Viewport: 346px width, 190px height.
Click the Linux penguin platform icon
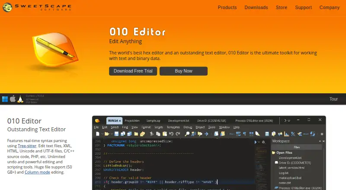click(x=20, y=99)
